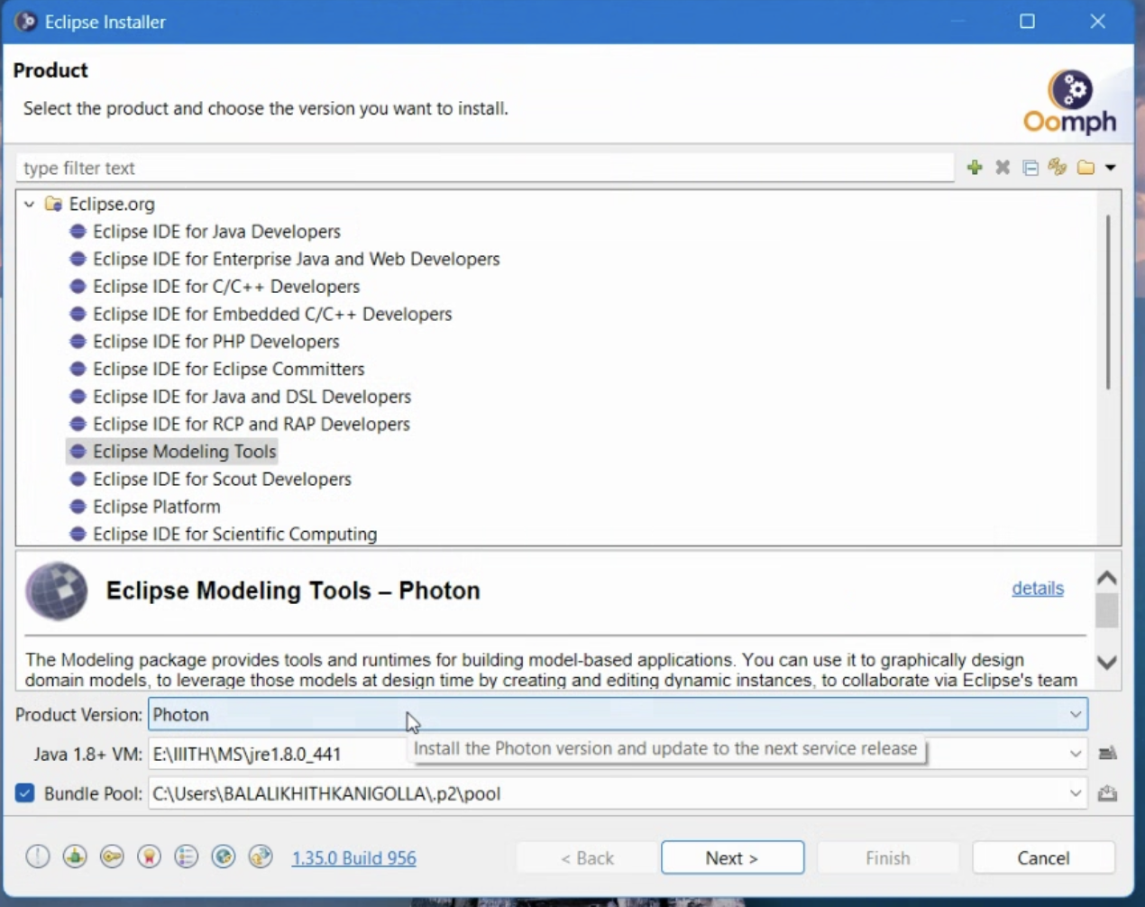Screen dimensions: 1145x907
Task: Click the type filter text field
Action: point(485,168)
